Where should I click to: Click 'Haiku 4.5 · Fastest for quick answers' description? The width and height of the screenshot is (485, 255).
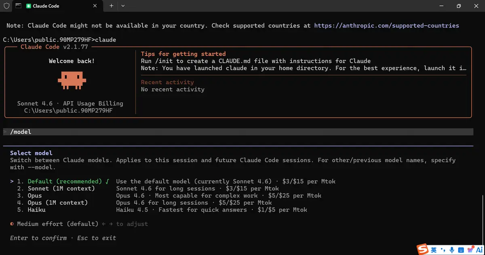(211, 210)
